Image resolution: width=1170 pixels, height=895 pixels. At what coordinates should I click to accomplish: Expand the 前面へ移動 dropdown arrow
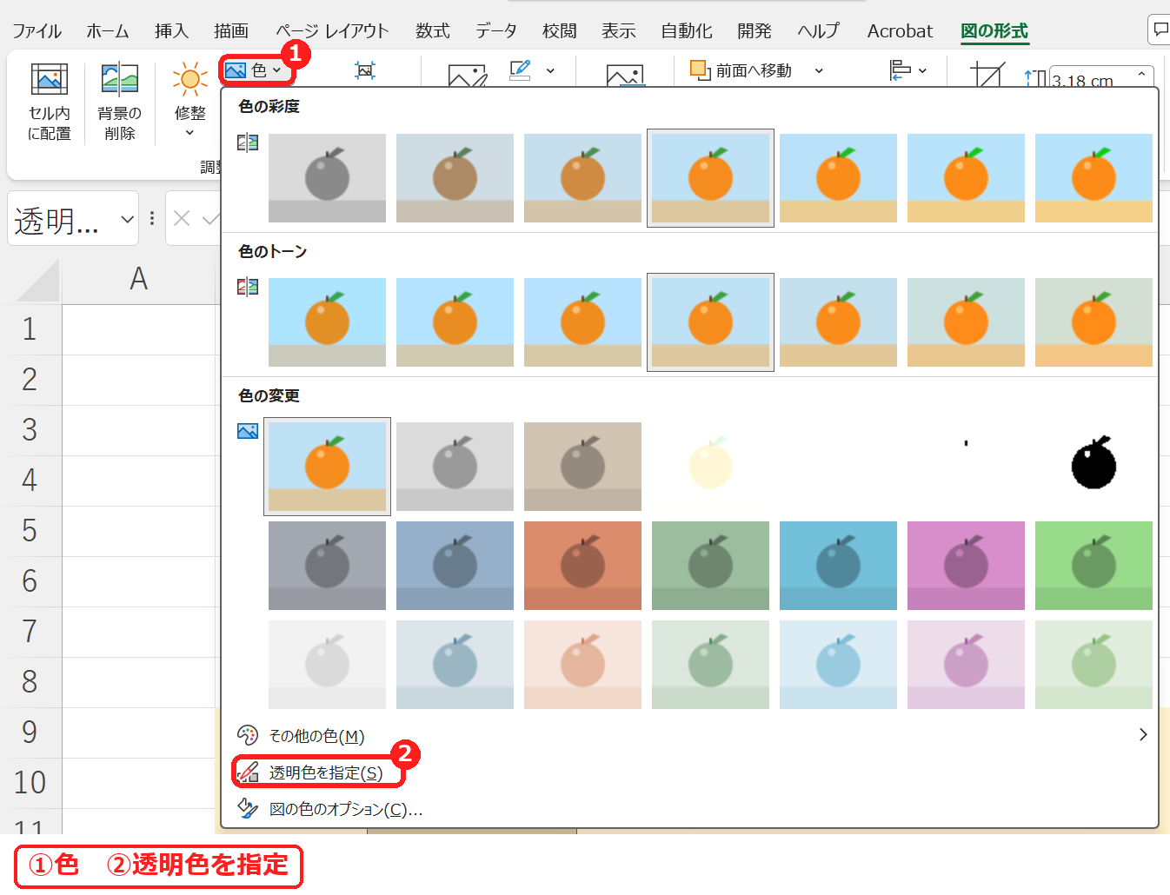(819, 70)
